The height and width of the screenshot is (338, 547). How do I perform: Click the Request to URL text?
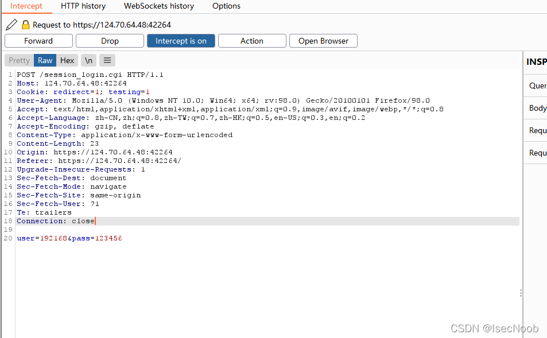coord(102,25)
